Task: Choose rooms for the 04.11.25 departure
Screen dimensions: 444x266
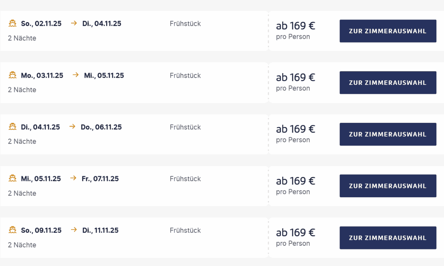Action: click(387, 134)
